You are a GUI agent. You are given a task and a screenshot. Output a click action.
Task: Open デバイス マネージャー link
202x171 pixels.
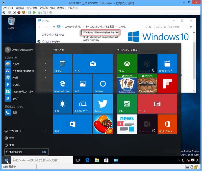51,42
